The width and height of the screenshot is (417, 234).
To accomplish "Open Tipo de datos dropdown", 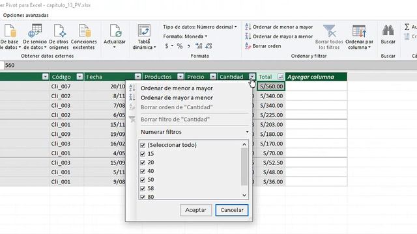I will pos(200,27).
